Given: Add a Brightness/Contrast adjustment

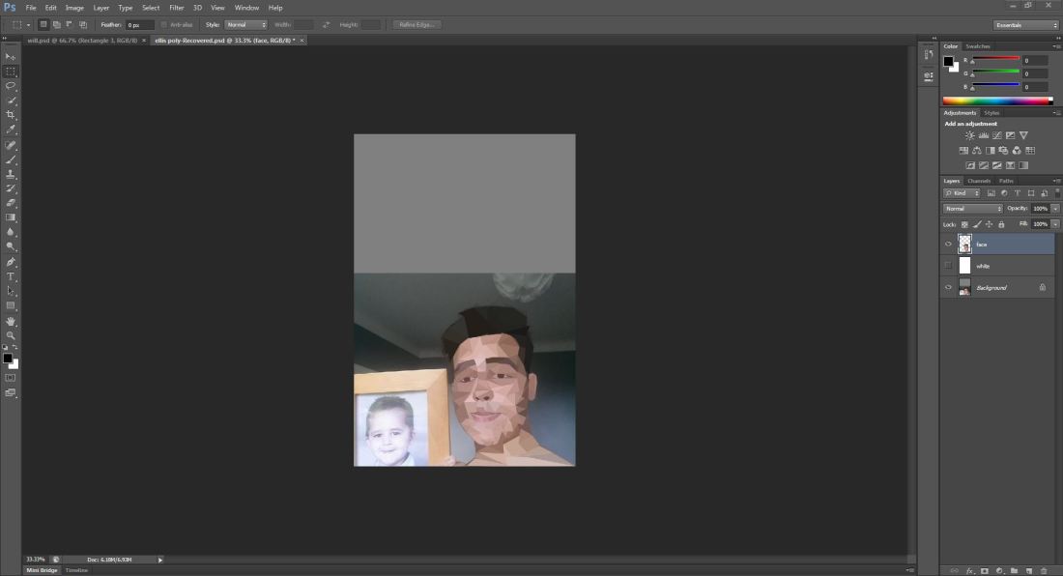Looking at the screenshot, I should pyautogui.click(x=970, y=135).
